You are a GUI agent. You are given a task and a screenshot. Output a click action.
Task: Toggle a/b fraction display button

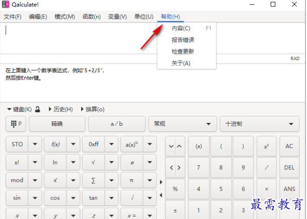(117, 124)
